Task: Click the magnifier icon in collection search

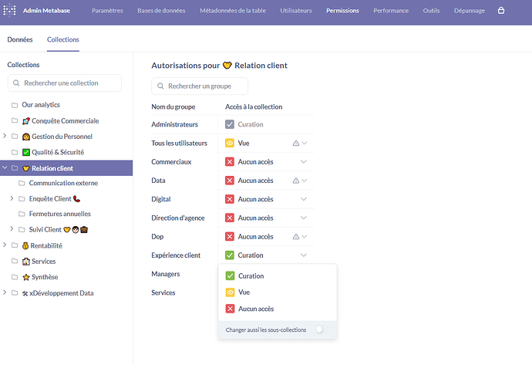Action: point(16,83)
